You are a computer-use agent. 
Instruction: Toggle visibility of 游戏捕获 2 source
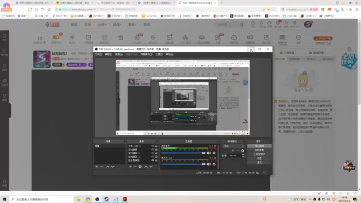tap(153, 153)
